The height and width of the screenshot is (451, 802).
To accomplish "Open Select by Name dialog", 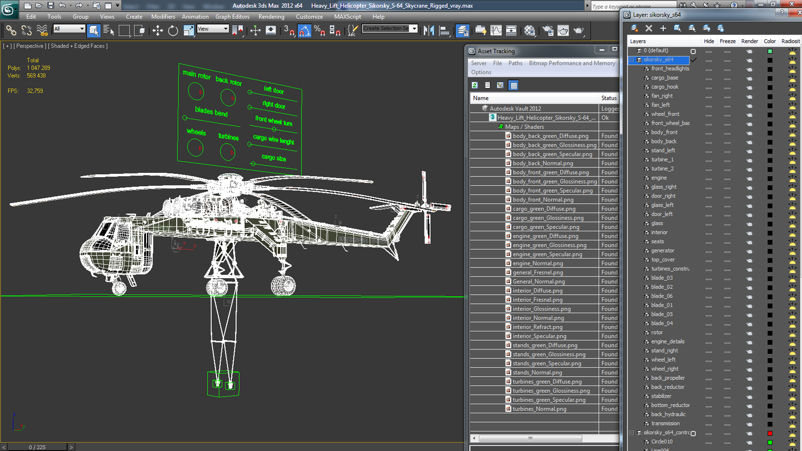I will pyautogui.click(x=109, y=30).
